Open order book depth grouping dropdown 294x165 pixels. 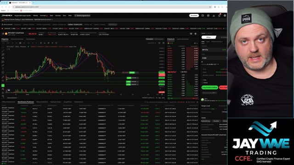point(196,43)
